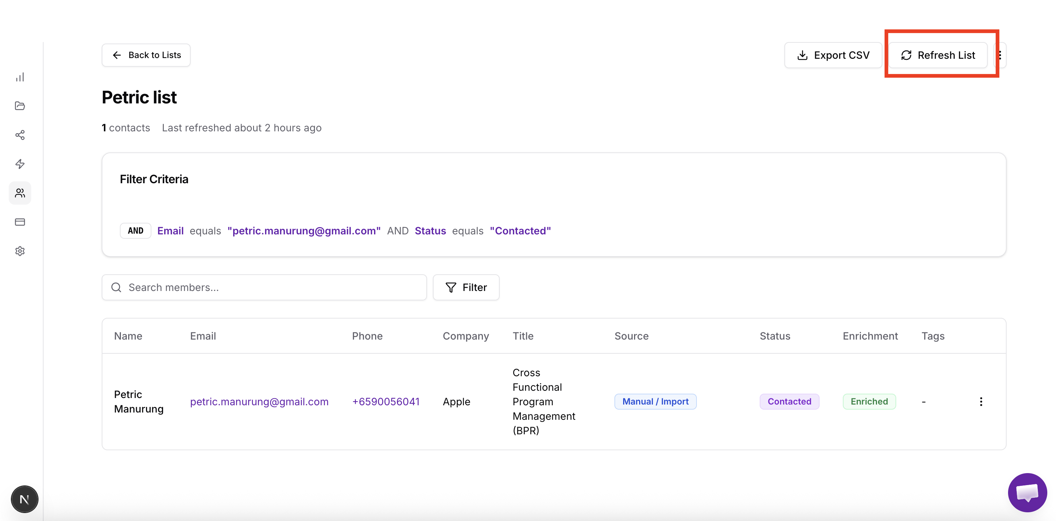The width and height of the screenshot is (1056, 521).
Task: Open the Email field selector in Filter Criteria
Action: click(170, 231)
